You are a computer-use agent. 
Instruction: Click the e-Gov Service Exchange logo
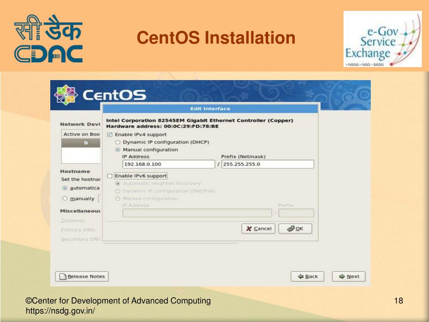382,39
